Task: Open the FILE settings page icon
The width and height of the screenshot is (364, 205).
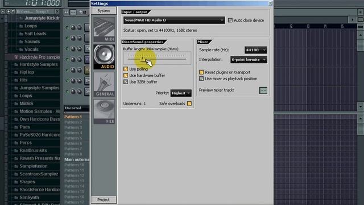Action: click(x=104, y=112)
